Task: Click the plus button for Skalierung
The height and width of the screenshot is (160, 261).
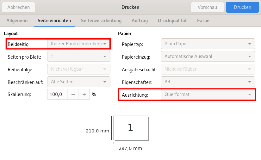Action: 84,94
